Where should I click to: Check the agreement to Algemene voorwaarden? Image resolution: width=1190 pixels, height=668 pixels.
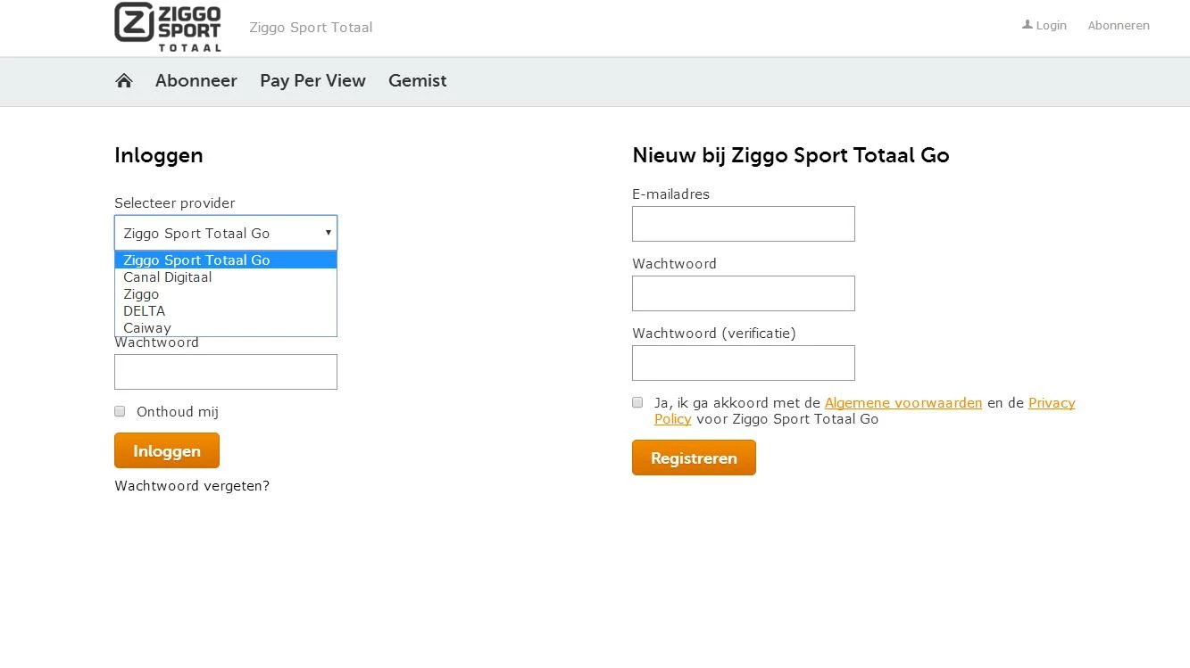pyautogui.click(x=637, y=402)
